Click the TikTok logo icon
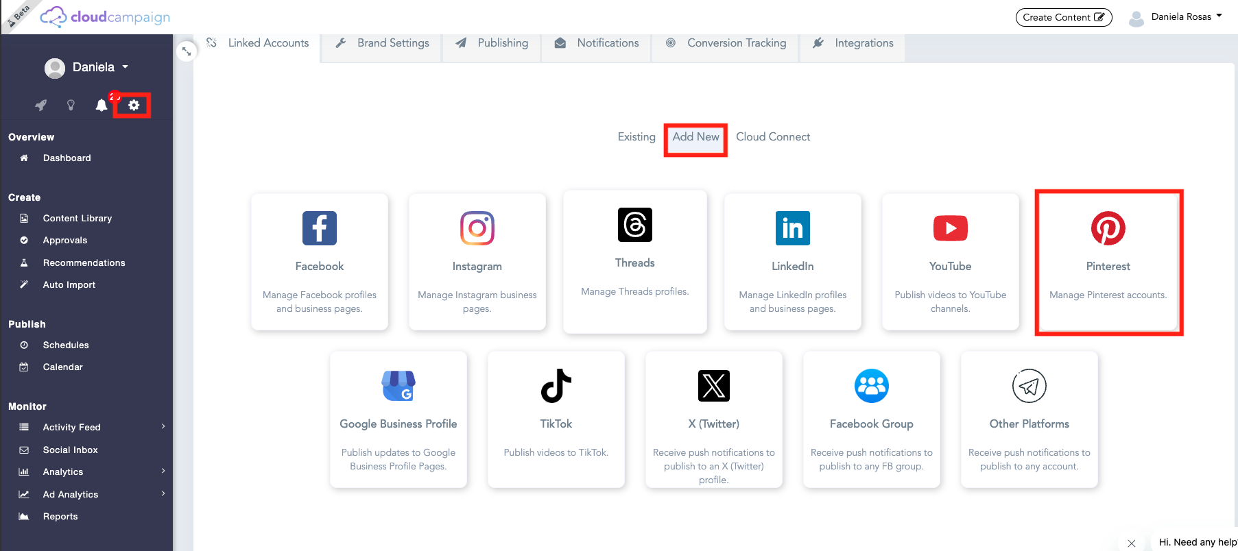 click(x=556, y=386)
